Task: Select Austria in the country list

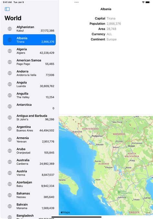Action: (29, 173)
